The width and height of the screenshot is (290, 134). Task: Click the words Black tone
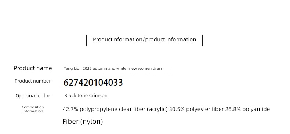pyautogui.click(x=76, y=96)
